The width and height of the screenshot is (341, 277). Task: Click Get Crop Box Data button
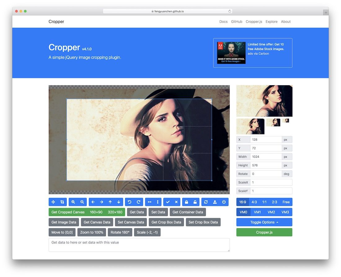click(166, 222)
